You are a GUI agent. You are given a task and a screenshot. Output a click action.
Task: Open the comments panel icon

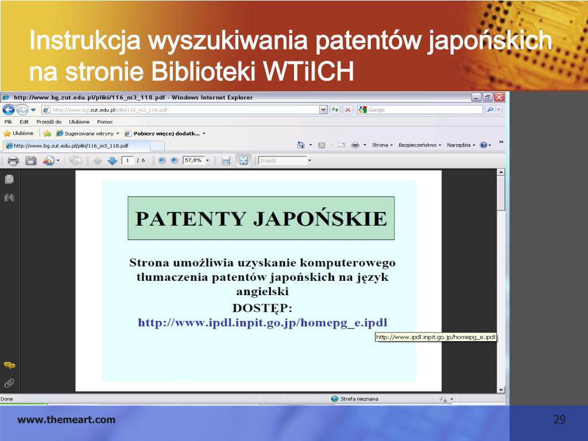(x=9, y=365)
